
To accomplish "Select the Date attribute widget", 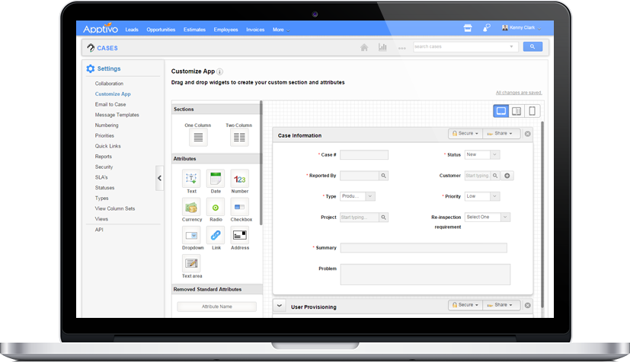I will 216,179.
